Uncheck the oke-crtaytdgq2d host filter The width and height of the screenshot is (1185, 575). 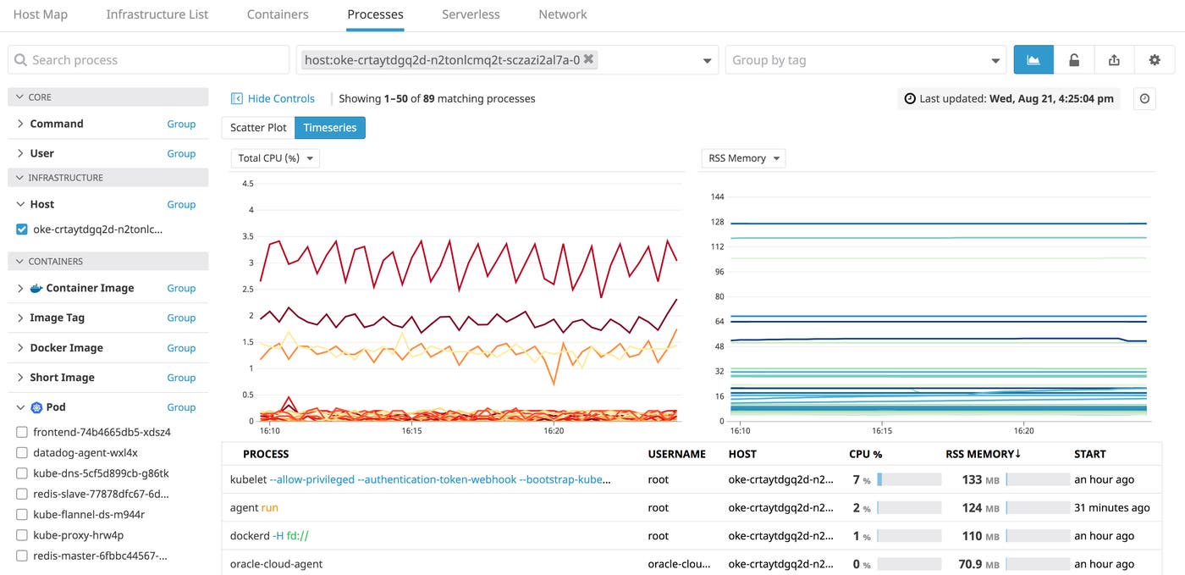click(20, 229)
